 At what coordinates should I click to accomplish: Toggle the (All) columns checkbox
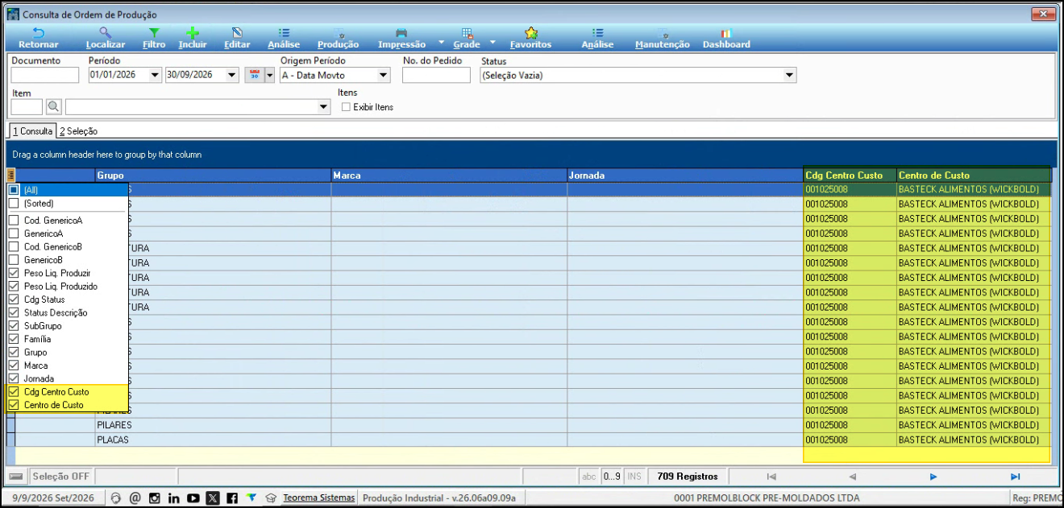(x=14, y=190)
